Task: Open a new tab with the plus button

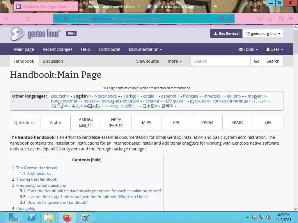Action: point(215,7)
